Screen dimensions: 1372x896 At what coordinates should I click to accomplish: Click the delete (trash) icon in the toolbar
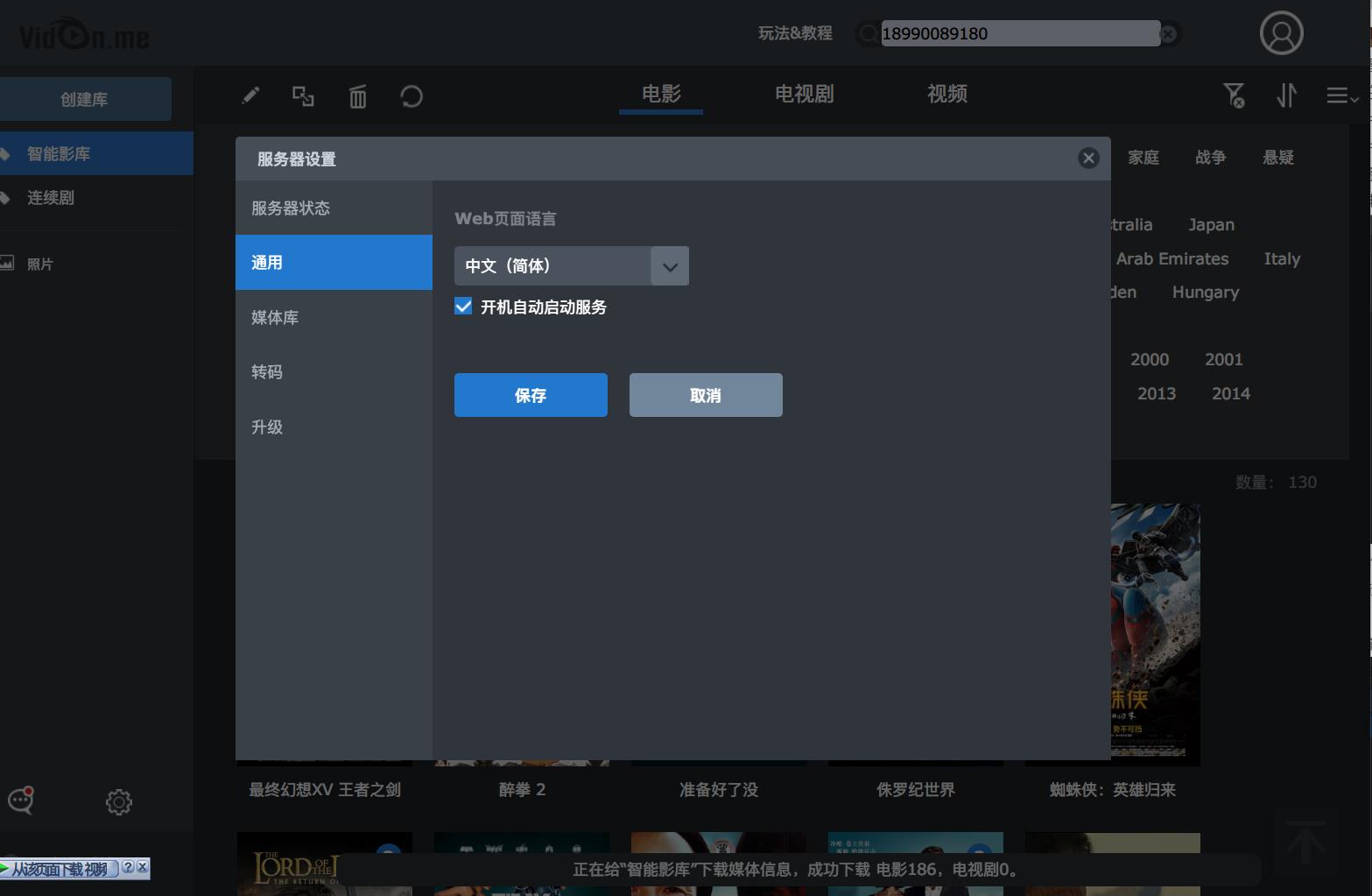[357, 96]
